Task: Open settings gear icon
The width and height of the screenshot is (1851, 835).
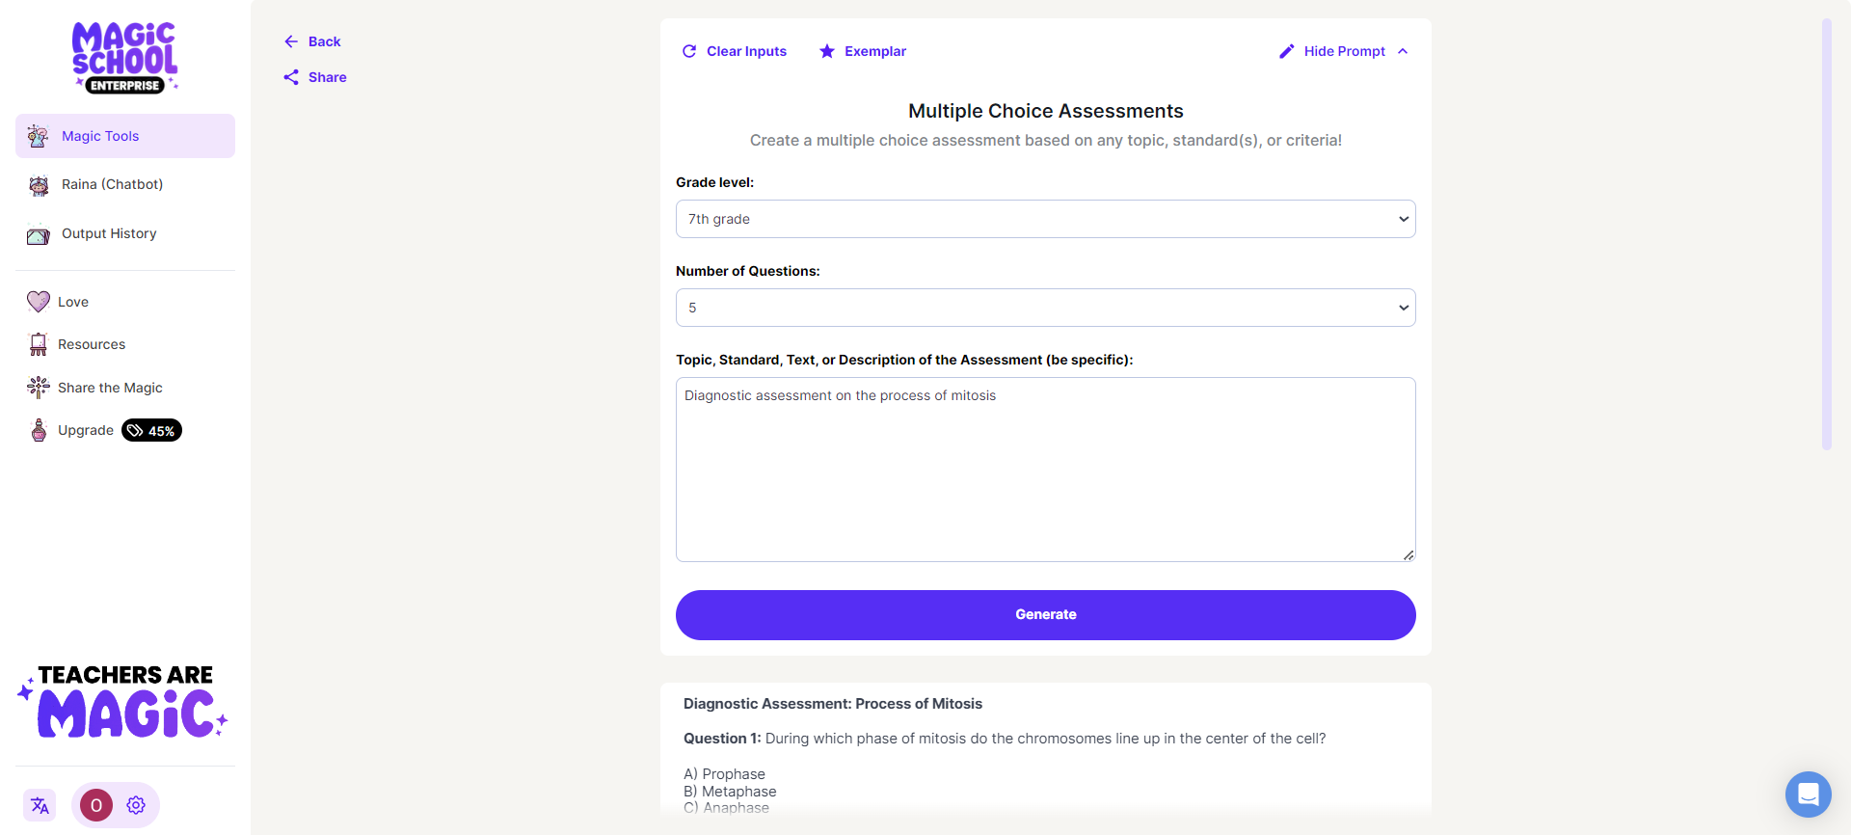Action: pos(136,805)
